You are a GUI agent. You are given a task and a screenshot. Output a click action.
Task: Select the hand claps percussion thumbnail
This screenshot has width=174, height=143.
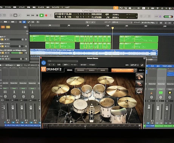point(139,76)
